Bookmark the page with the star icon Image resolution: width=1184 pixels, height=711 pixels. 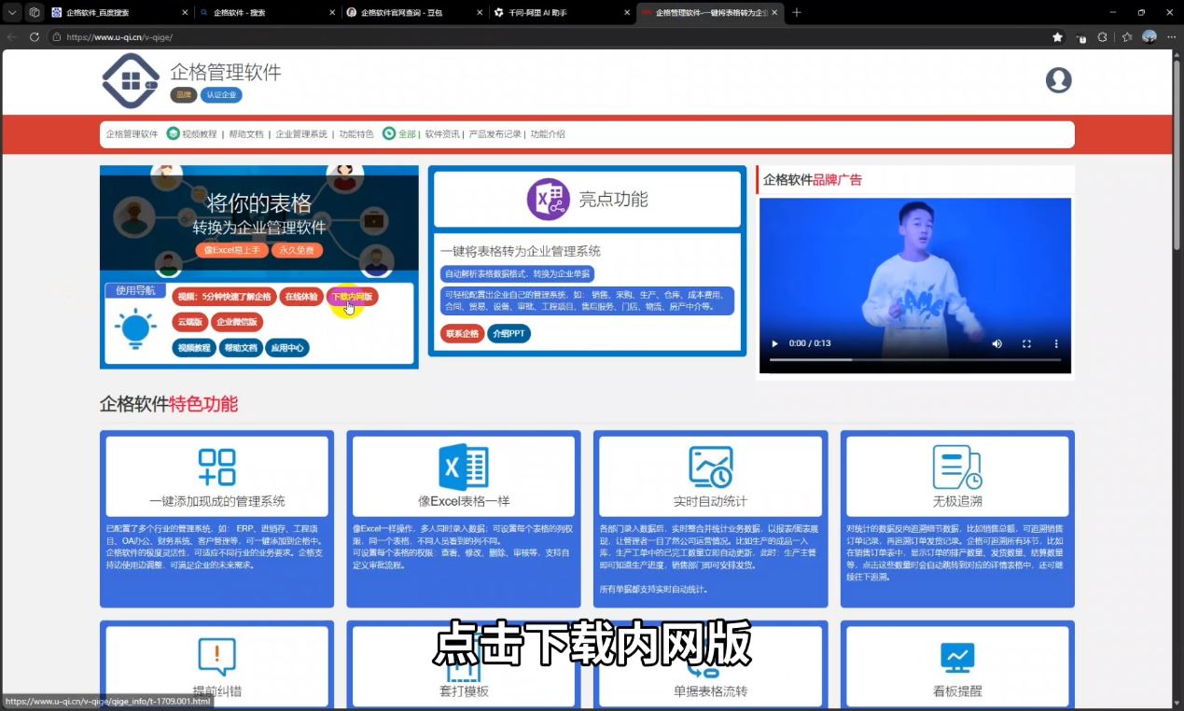(1057, 37)
